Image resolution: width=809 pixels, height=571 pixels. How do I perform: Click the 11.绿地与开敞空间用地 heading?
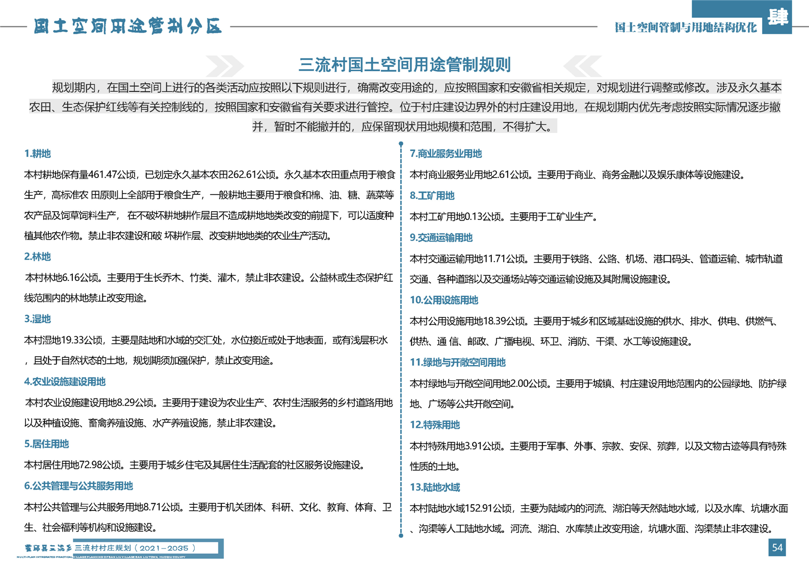click(457, 362)
